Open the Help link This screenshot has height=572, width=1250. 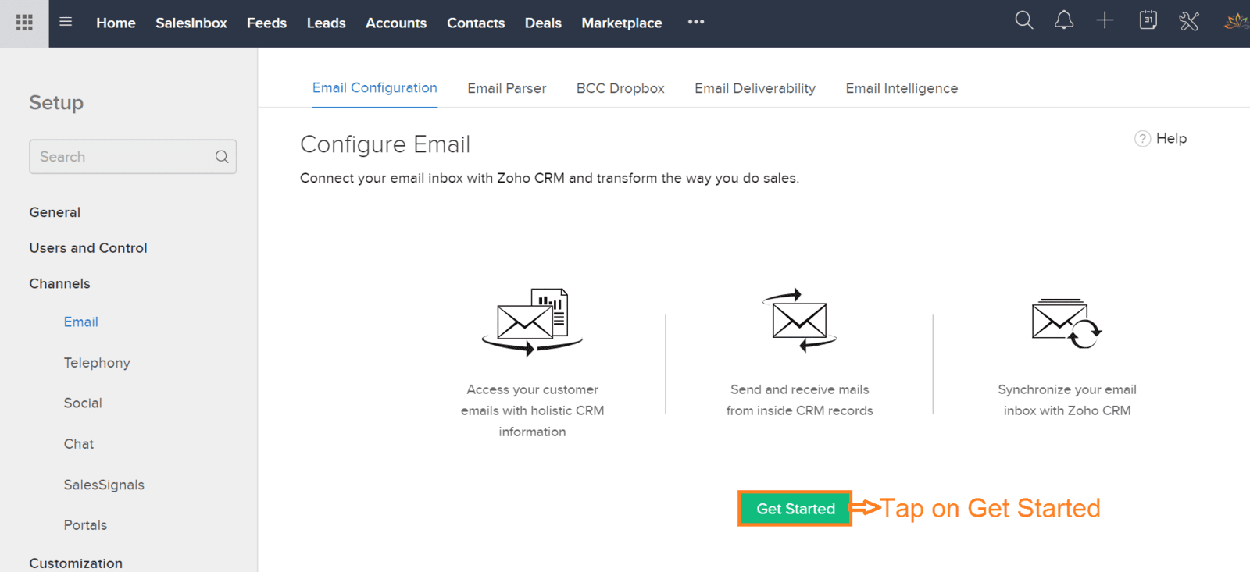coord(1171,138)
